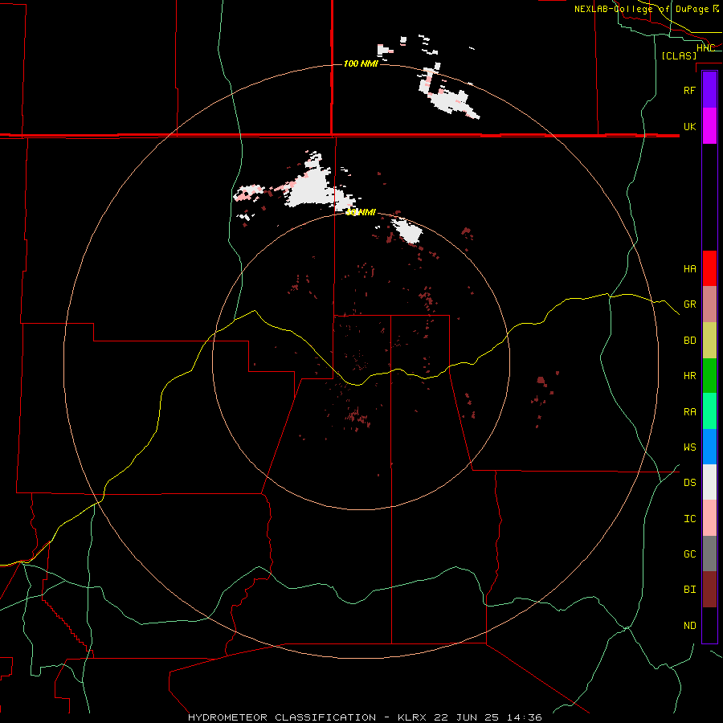Click the gray GC legend swatch
Viewport: 723px width, 723px height.
point(709,553)
